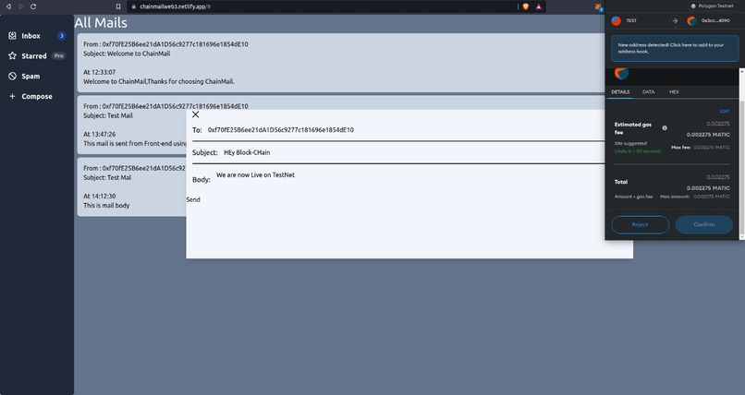Open the Welcome to ChainMail mail
Screen dimensions: 745x395
click(341, 63)
